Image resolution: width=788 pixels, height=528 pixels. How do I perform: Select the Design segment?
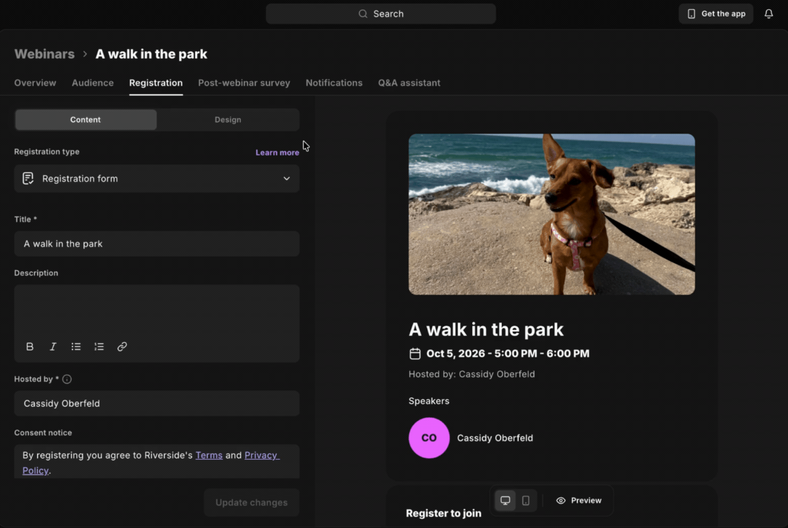[x=228, y=120]
